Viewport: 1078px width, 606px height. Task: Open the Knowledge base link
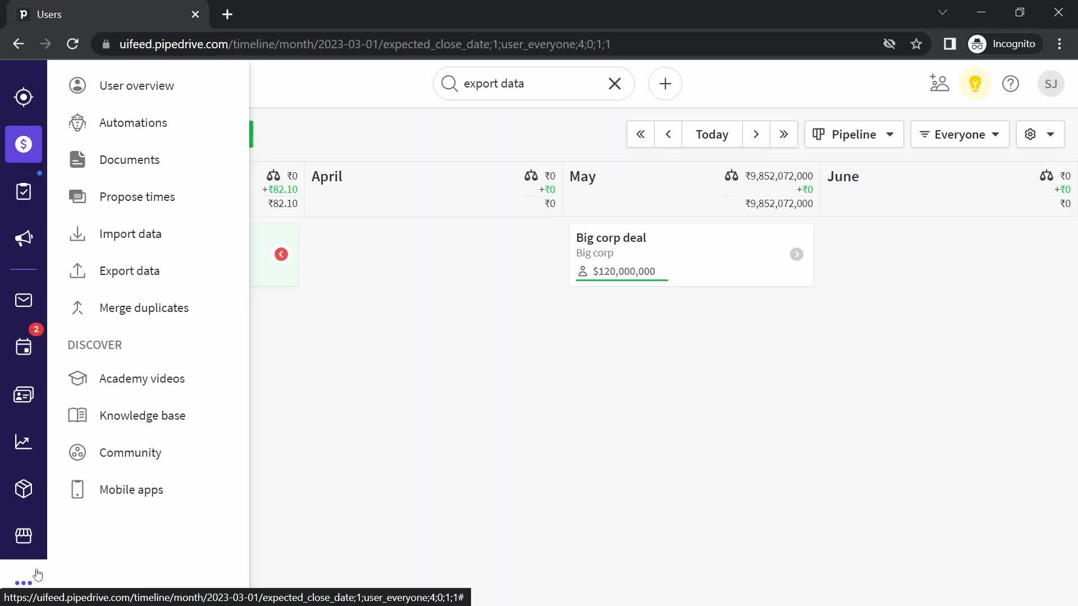(143, 415)
